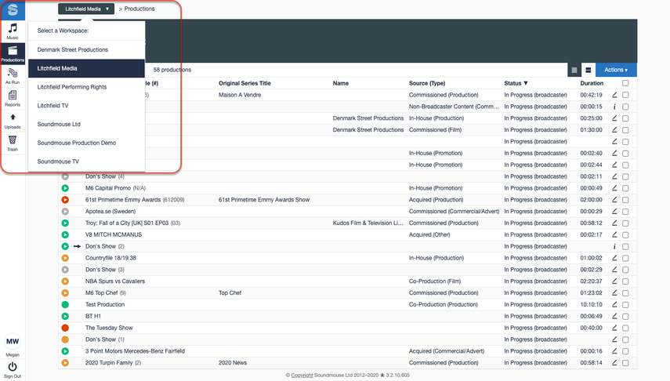The height and width of the screenshot is (381, 670).
Task: Select Denmark Street Productions workspace
Action: [86, 49]
